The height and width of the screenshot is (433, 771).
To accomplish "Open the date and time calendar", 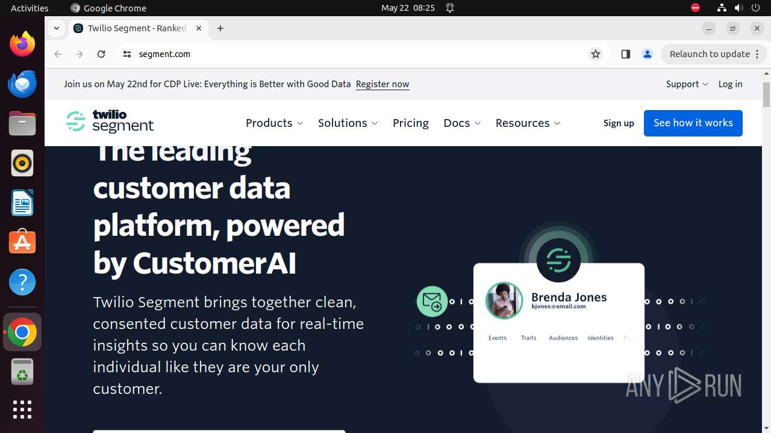I will pos(408,8).
